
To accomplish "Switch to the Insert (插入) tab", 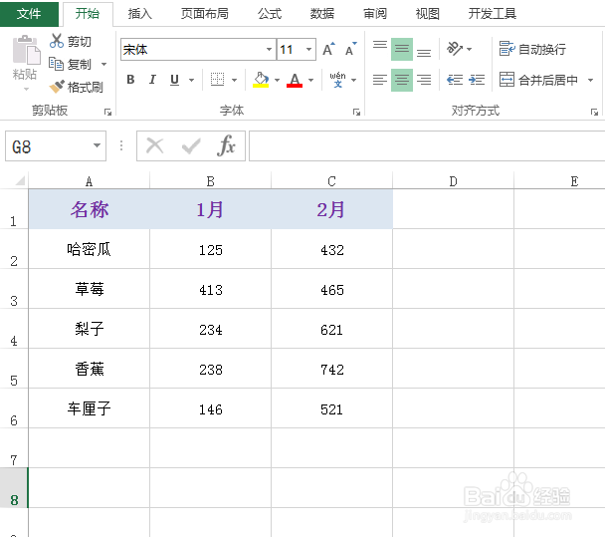I will click(139, 14).
